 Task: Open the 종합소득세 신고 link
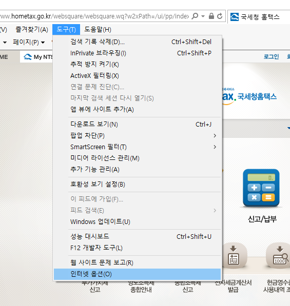(188, 286)
